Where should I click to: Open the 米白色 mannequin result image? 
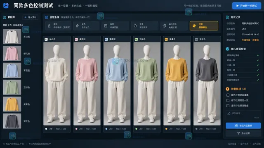pyautogui.click(x=57, y=84)
